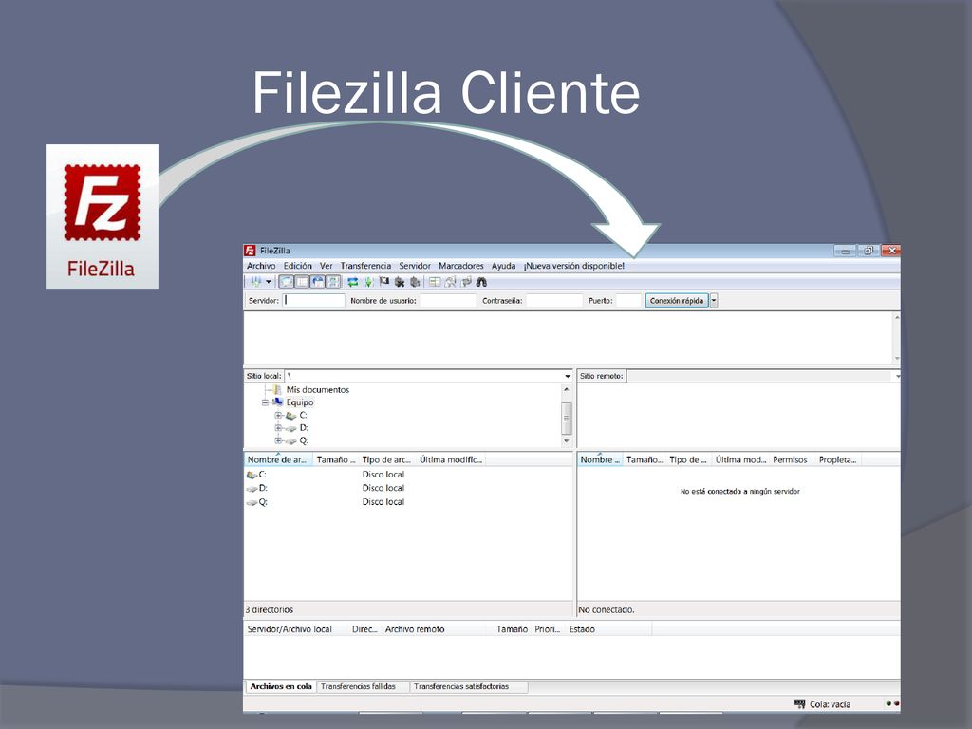Select Equipo in the local tree
This screenshot has height=729, width=972.
click(299, 402)
